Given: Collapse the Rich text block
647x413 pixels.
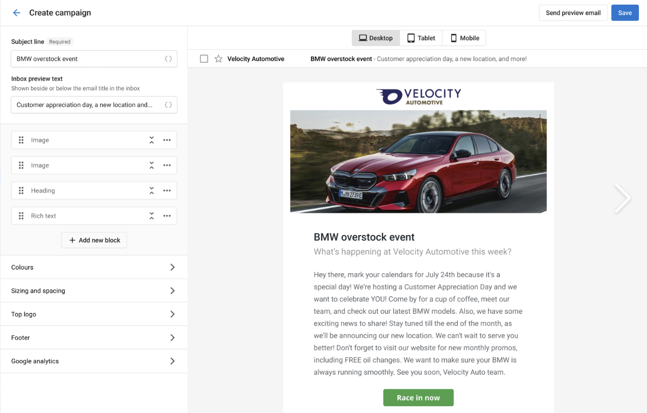Looking at the screenshot, I should tap(151, 216).
